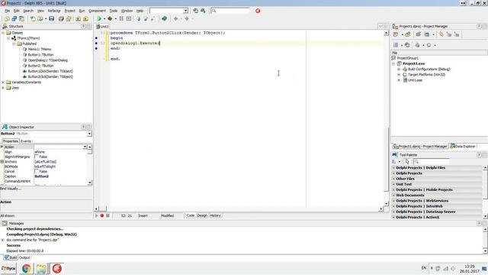The width and height of the screenshot is (488, 275).
Task: Click the IDE Insight search box in the top toolbar
Action: (230, 11)
